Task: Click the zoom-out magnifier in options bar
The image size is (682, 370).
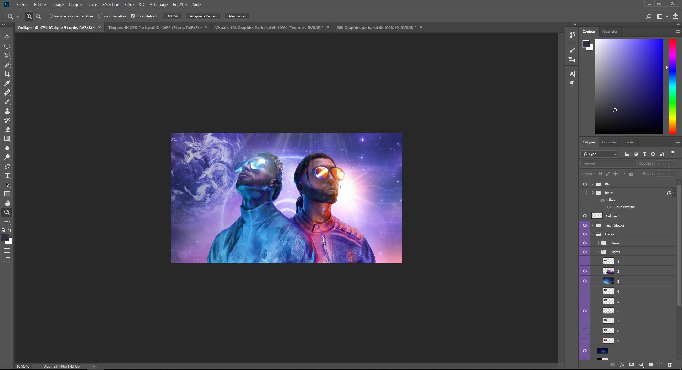Action: coord(38,16)
